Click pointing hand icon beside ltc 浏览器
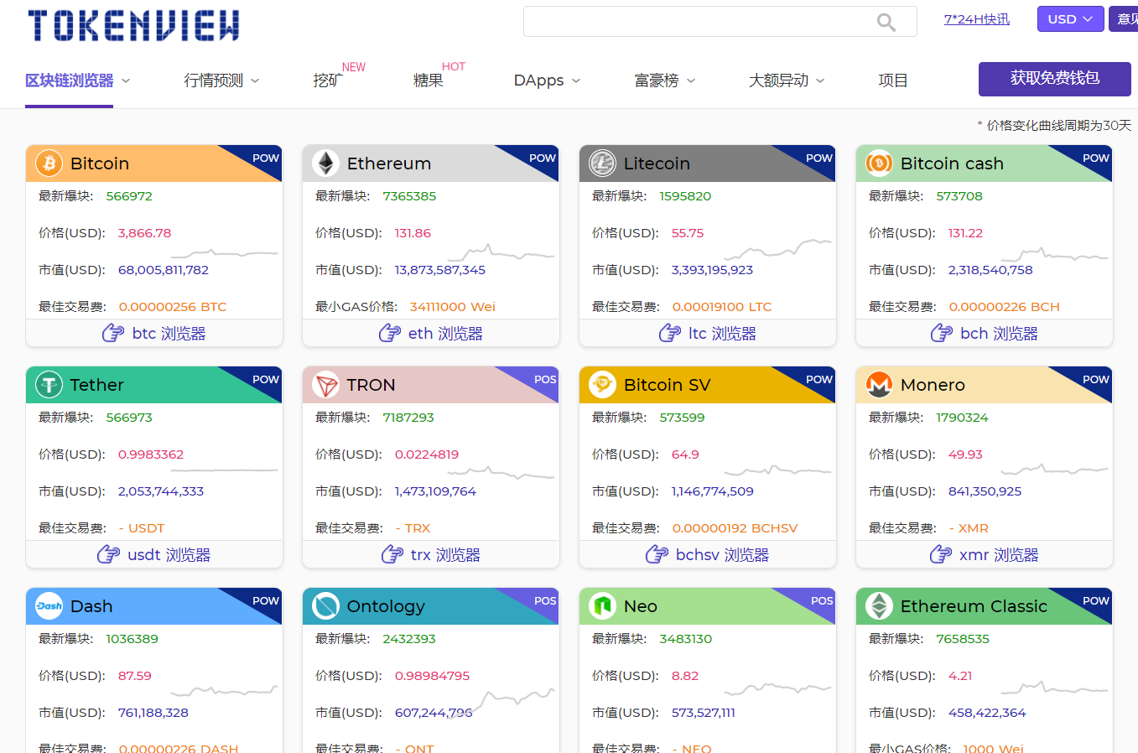This screenshot has width=1138, height=753. click(x=670, y=333)
